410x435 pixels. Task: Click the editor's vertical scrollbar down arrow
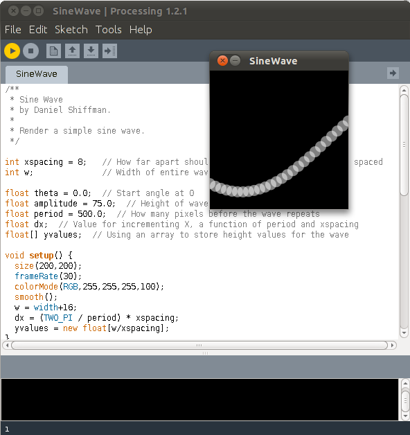click(404, 332)
